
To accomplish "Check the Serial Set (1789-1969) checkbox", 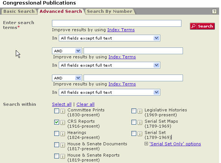I will coord(134,133).
